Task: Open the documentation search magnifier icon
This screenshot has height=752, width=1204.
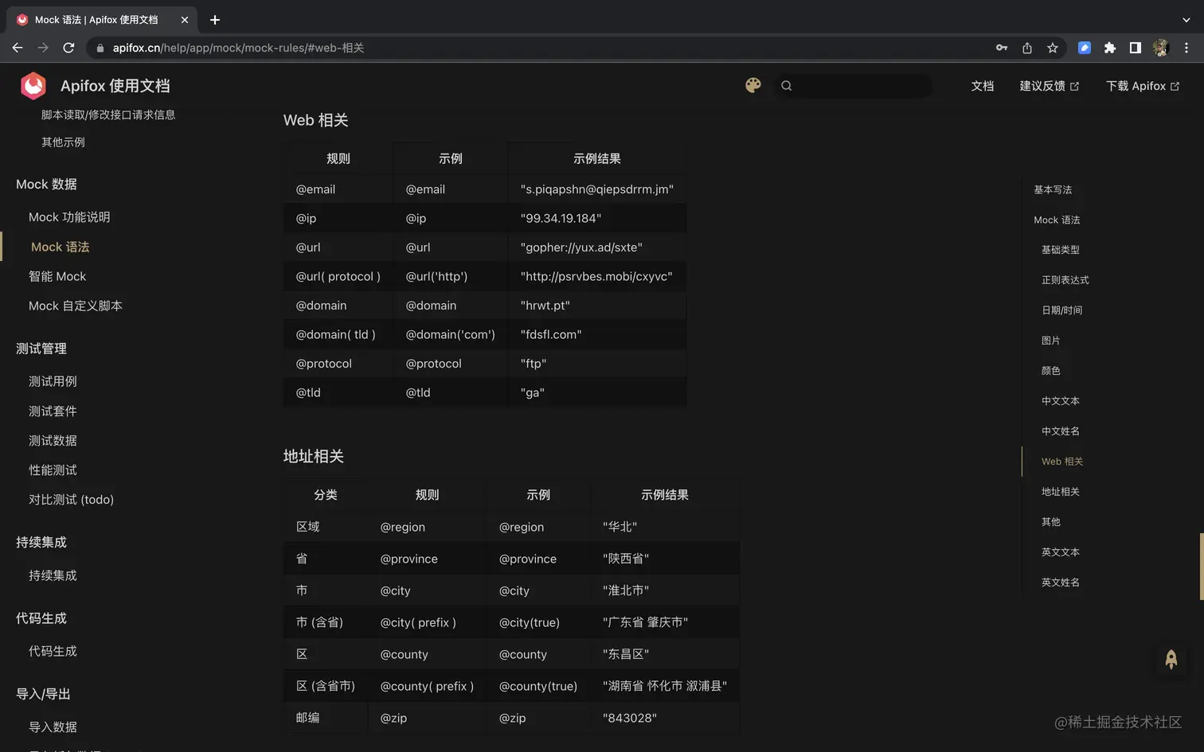Action: coord(787,85)
